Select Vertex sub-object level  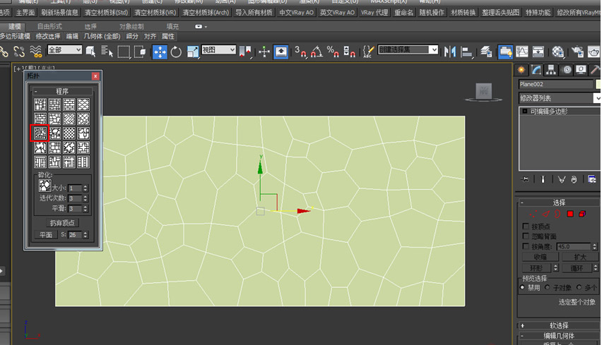pyautogui.click(x=533, y=214)
